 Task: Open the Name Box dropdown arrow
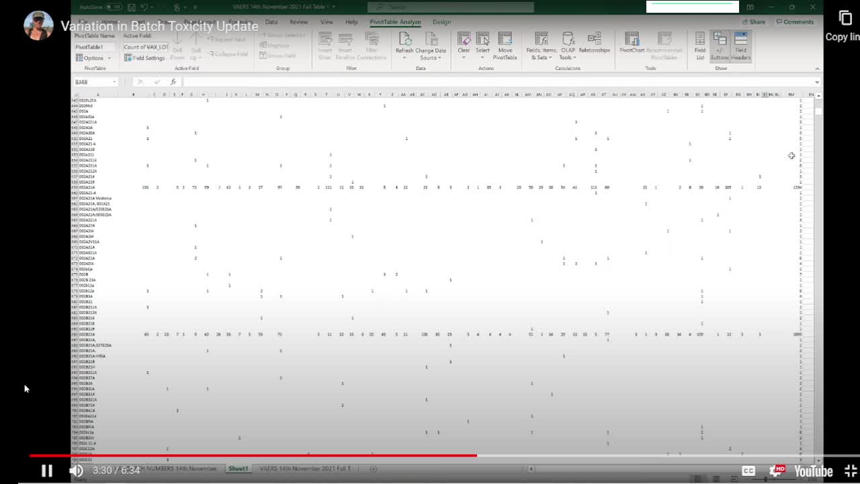[114, 82]
